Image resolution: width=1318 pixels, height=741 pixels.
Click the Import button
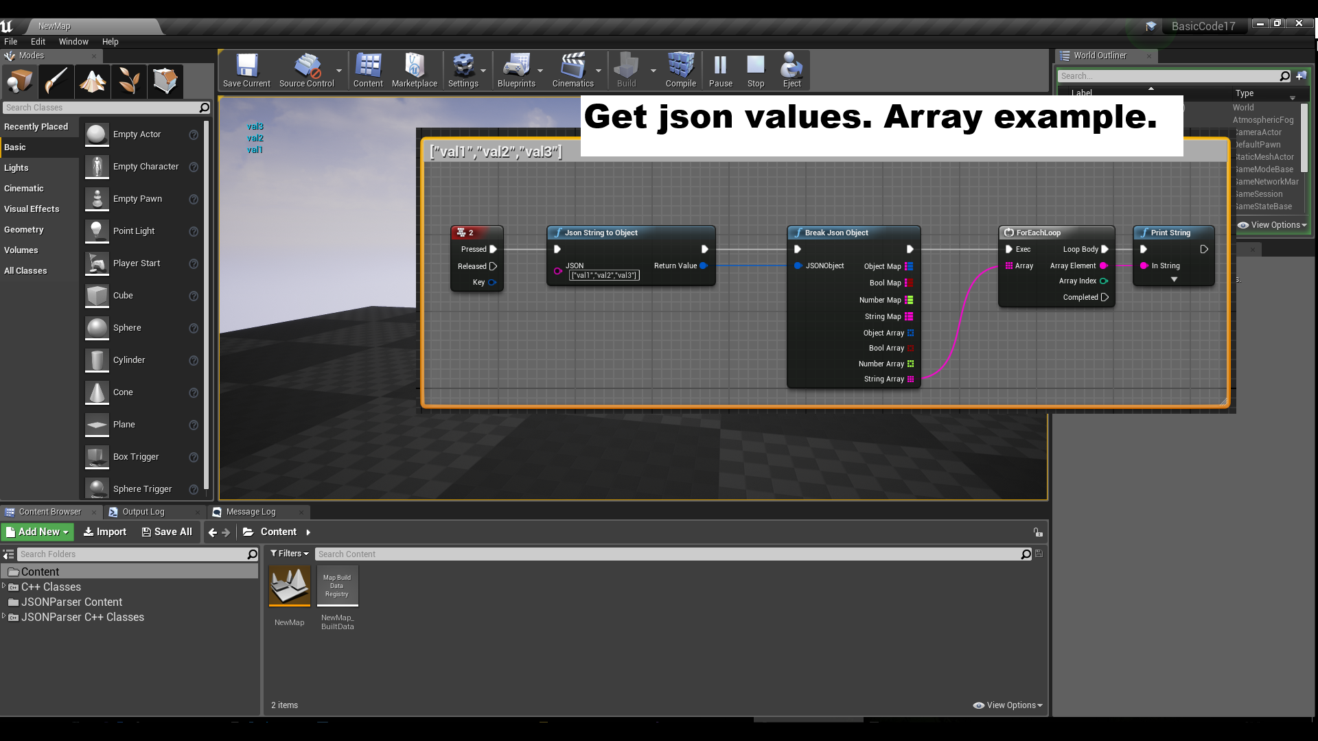coord(105,532)
